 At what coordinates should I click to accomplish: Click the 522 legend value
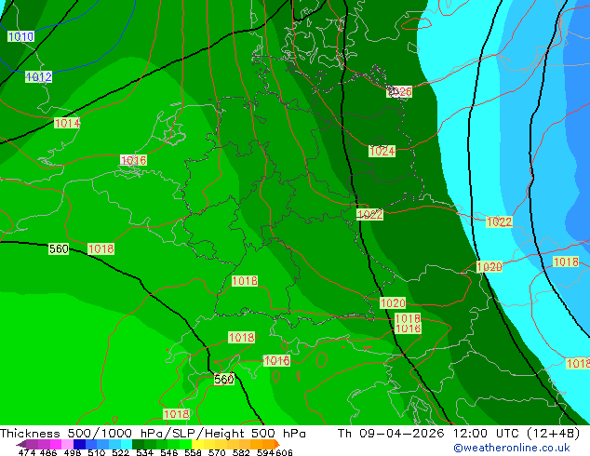(x=120, y=452)
